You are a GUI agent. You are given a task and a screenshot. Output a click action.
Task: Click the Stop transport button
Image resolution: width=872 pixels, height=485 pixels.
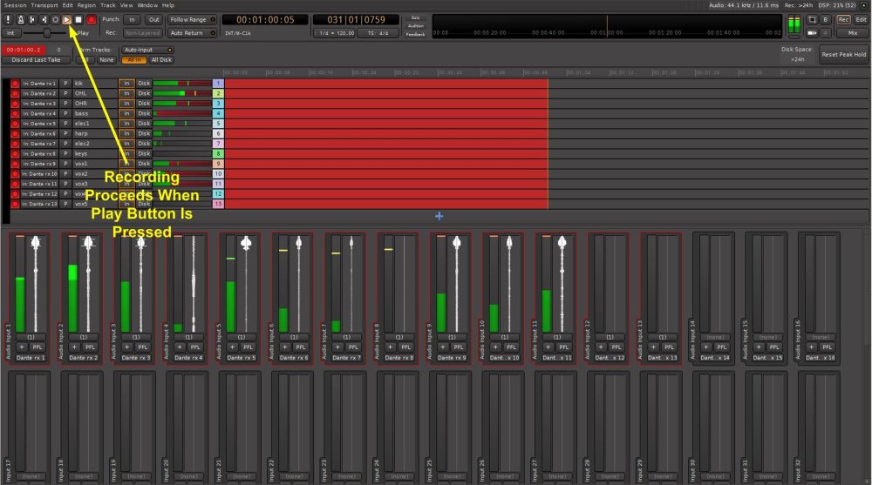(78, 19)
